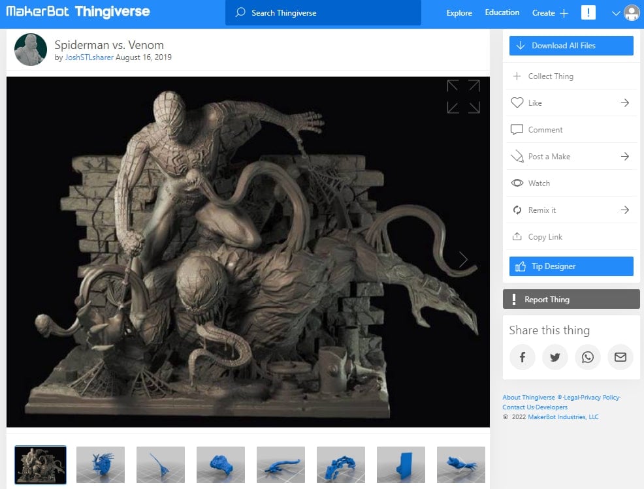Click the Collect Thing plus icon
Viewport: 644px width, 489px height.
point(517,76)
